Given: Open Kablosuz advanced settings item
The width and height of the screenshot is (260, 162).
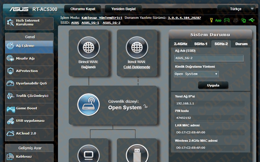Looking at the screenshot, I should click(29, 157).
